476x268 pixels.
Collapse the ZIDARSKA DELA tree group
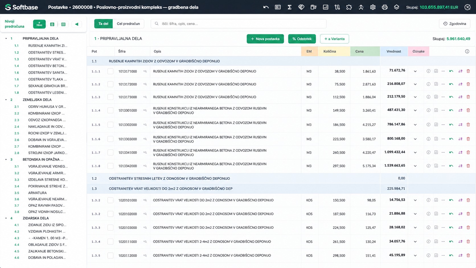(x=6, y=218)
